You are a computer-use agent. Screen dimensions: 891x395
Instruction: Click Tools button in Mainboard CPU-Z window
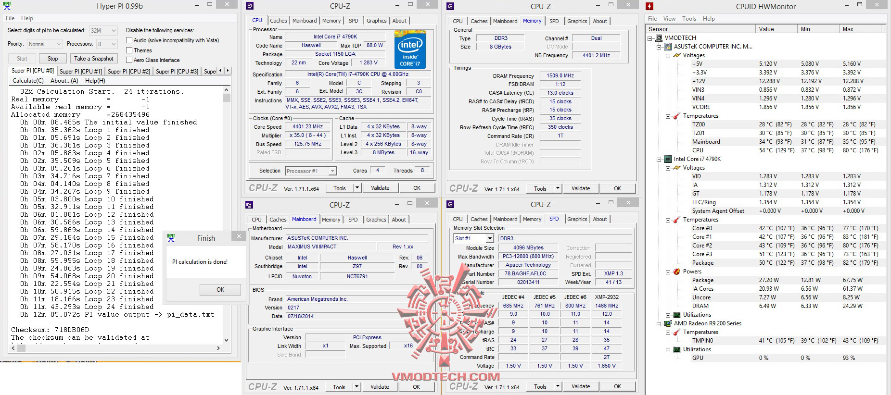pyautogui.click(x=339, y=387)
